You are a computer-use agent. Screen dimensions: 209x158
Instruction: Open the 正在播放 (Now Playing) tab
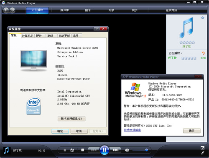point(37,10)
